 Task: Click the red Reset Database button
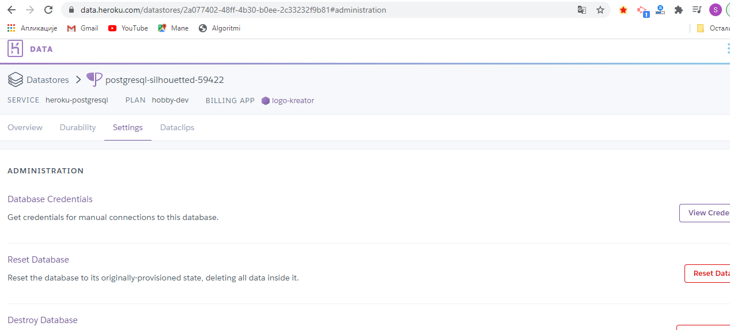pyautogui.click(x=707, y=274)
